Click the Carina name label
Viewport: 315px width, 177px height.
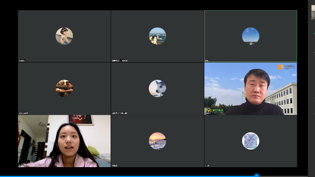tap(22, 61)
